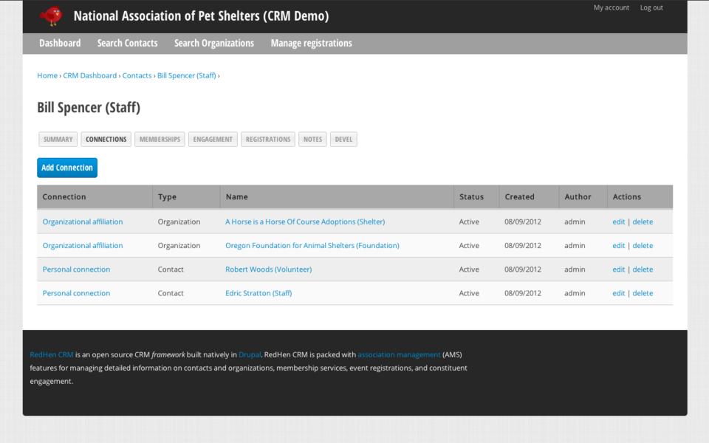This screenshot has height=443, width=709.
Task: Click the Log out link
Action: pos(651,8)
